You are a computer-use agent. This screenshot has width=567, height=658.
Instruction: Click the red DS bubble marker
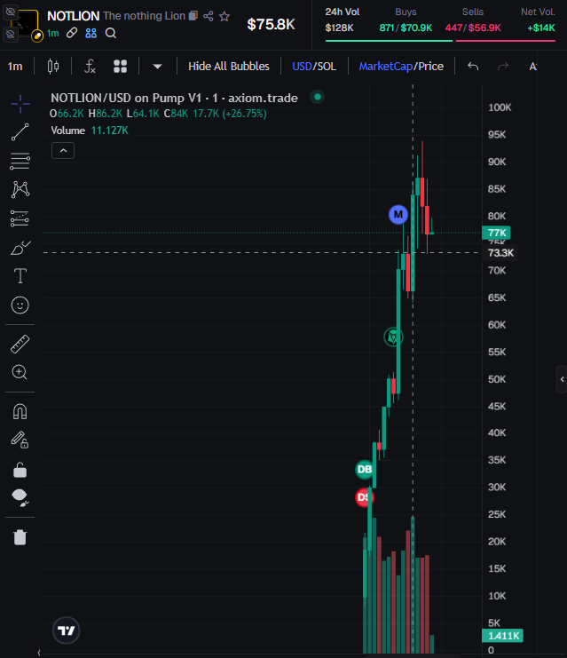[364, 497]
